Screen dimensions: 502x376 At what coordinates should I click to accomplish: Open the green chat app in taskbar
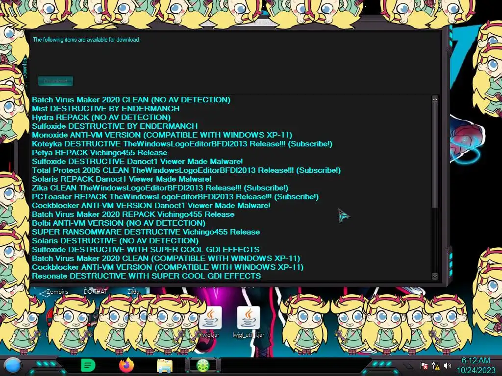point(88,365)
